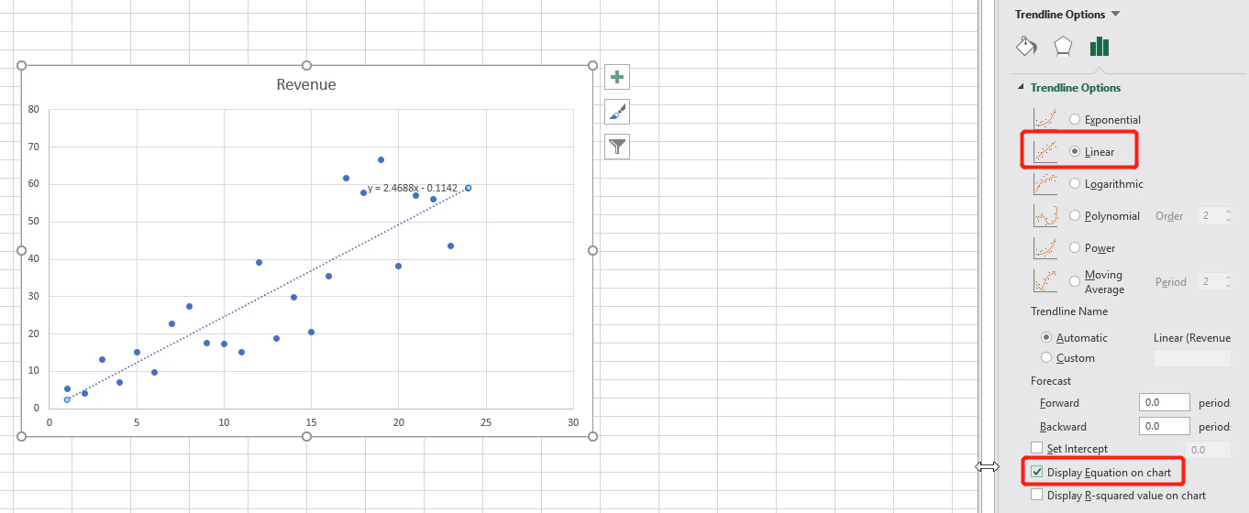
Task: Select the Logarithmic radio button
Action: pyautogui.click(x=1075, y=183)
